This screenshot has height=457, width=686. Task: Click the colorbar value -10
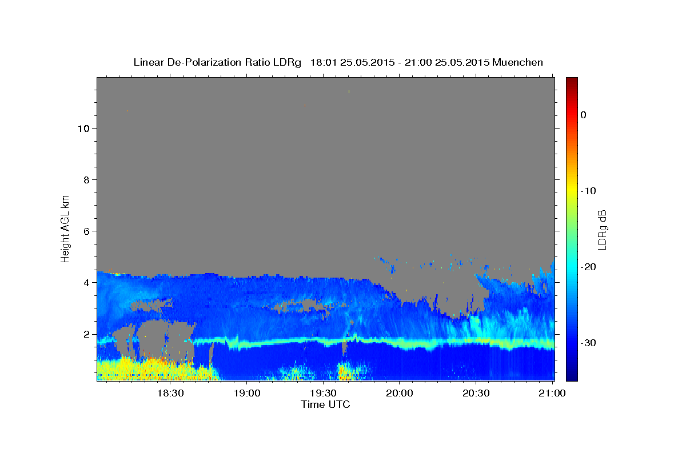pyautogui.click(x=588, y=191)
